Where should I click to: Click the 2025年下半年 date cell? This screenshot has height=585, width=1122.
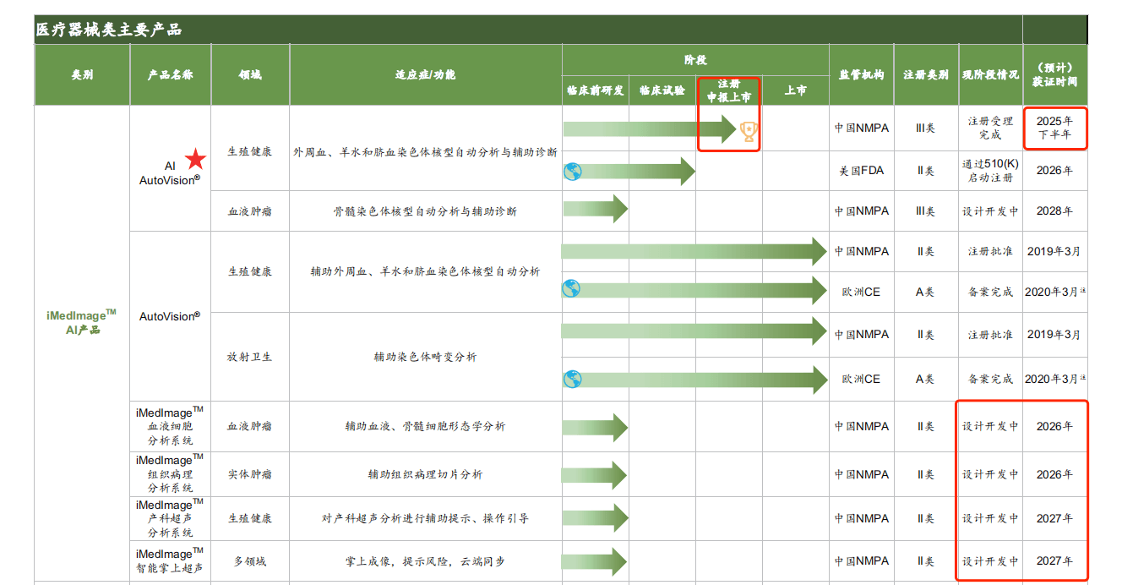click(x=1055, y=128)
